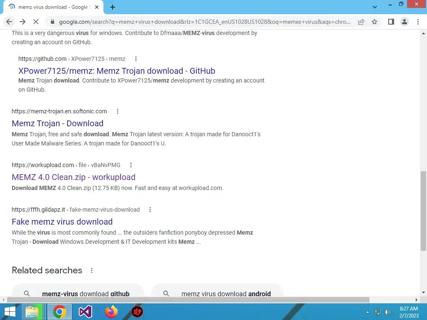Open MEMZ 4.0 Clean.zip workupload link
The width and height of the screenshot is (427, 320).
(73, 177)
